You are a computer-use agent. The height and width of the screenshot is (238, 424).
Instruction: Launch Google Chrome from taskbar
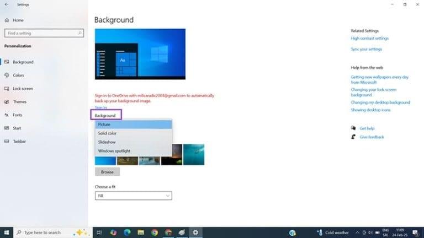(x=155, y=232)
